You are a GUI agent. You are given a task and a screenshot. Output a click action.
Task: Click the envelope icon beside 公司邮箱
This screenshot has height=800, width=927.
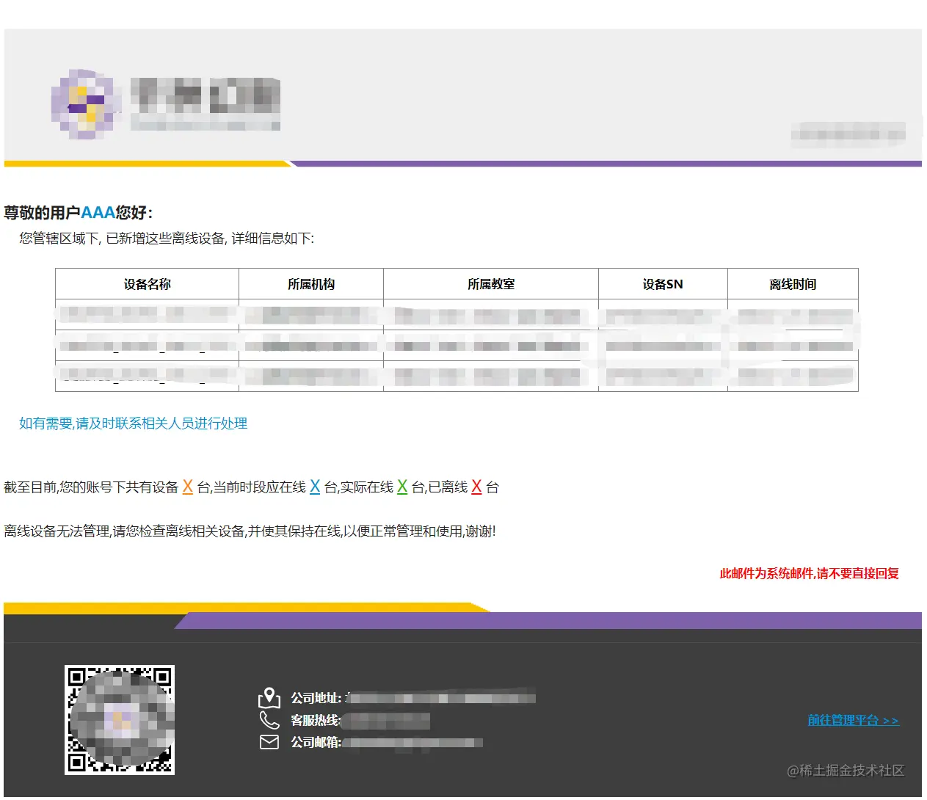pos(269,742)
